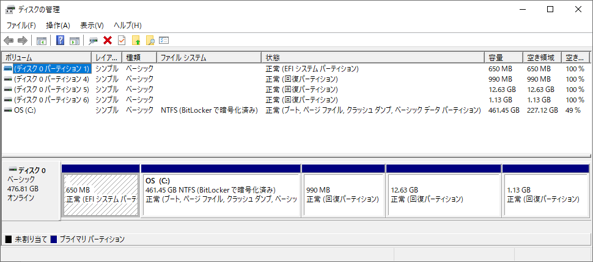Click the volume icon of partition 1 row
Image resolution: width=593 pixels, height=262 pixels.
(x=8, y=69)
